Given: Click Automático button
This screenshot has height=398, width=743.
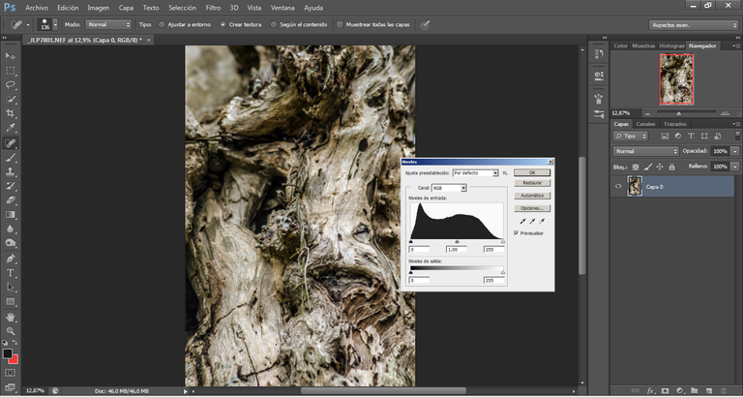Looking at the screenshot, I should pyautogui.click(x=532, y=196).
